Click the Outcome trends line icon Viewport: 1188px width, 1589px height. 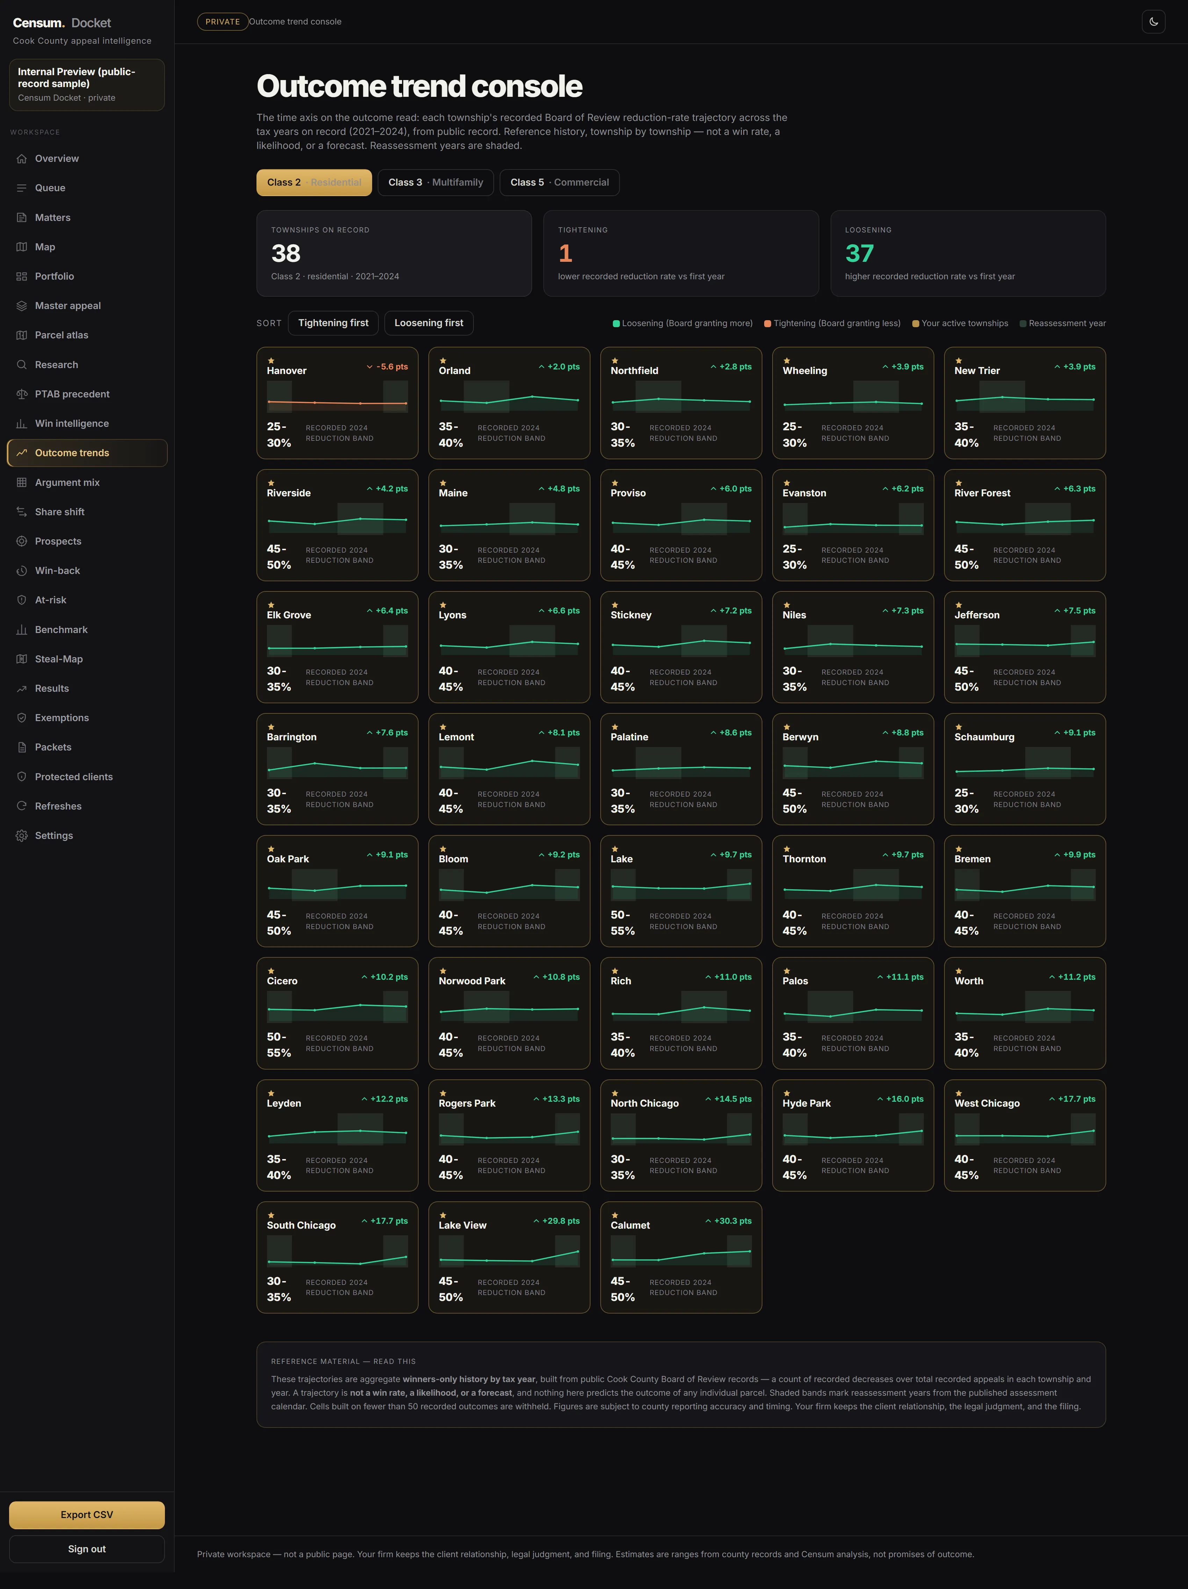[22, 453]
